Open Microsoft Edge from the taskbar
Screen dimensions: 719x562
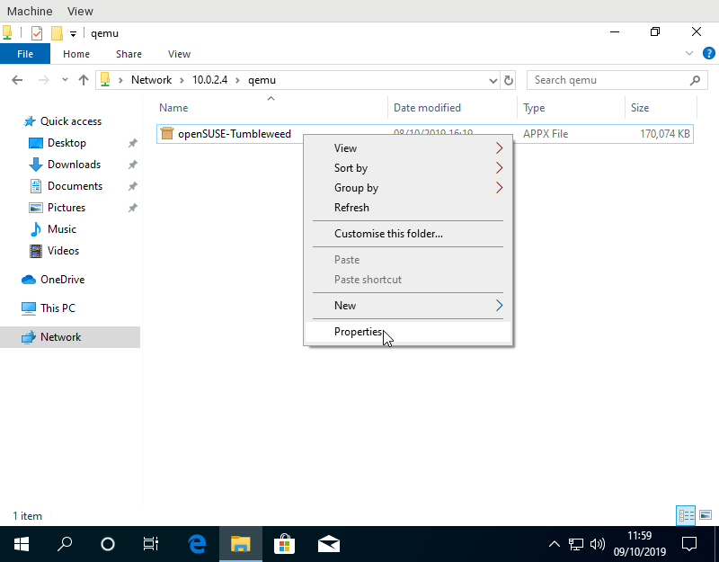coord(197,544)
